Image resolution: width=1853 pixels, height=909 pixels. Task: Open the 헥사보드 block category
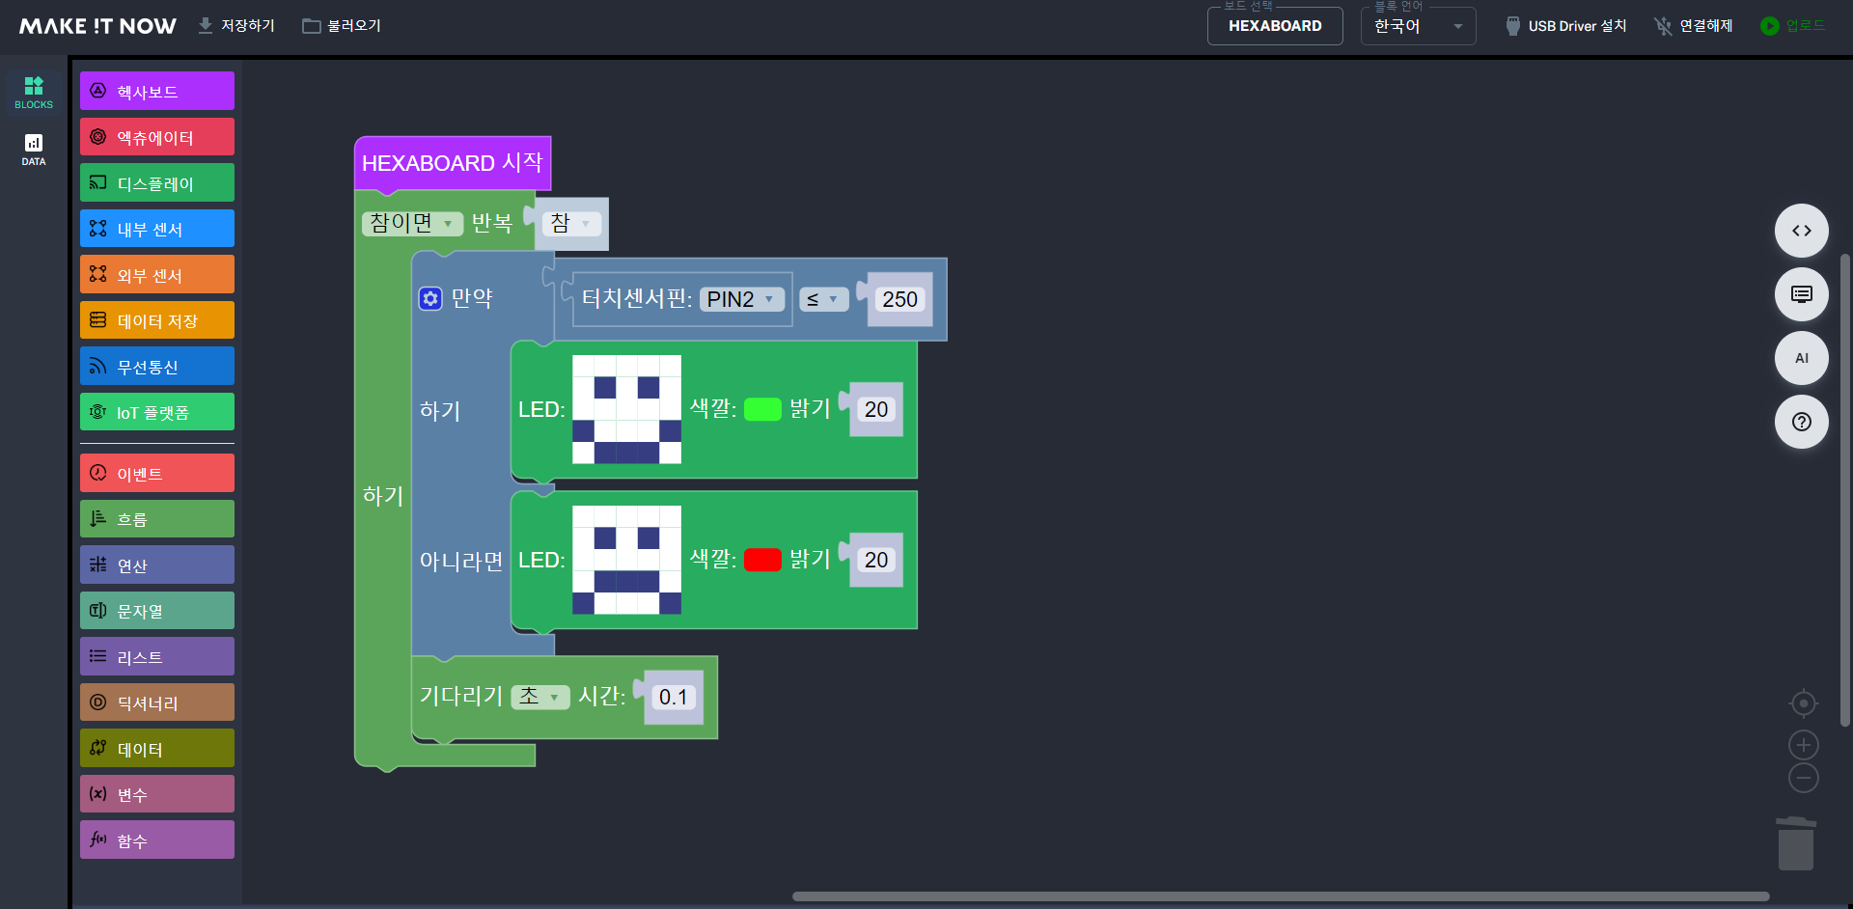157,91
